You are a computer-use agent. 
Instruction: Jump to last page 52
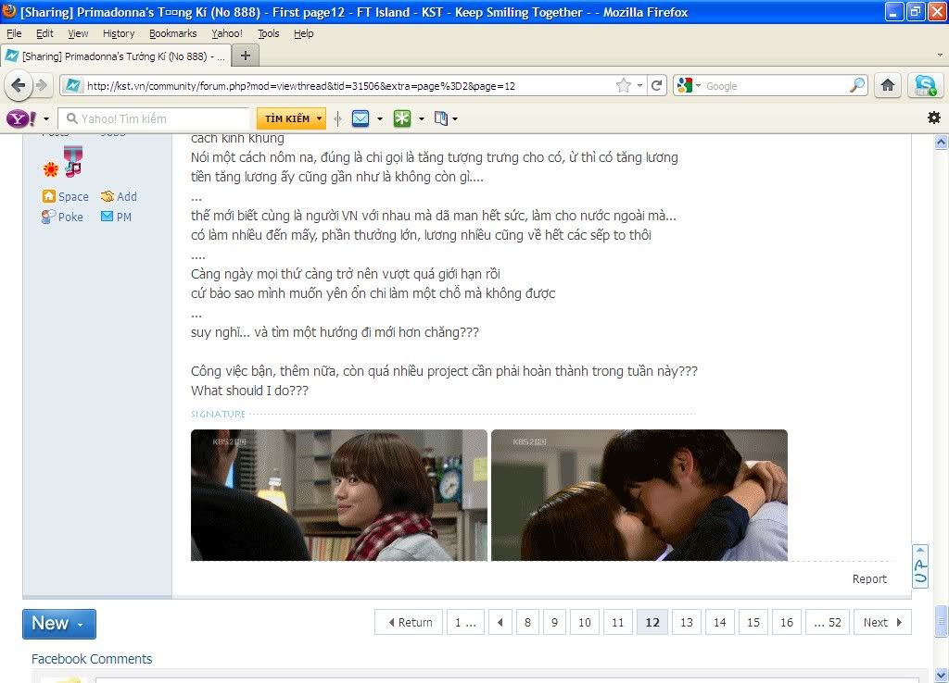click(828, 622)
